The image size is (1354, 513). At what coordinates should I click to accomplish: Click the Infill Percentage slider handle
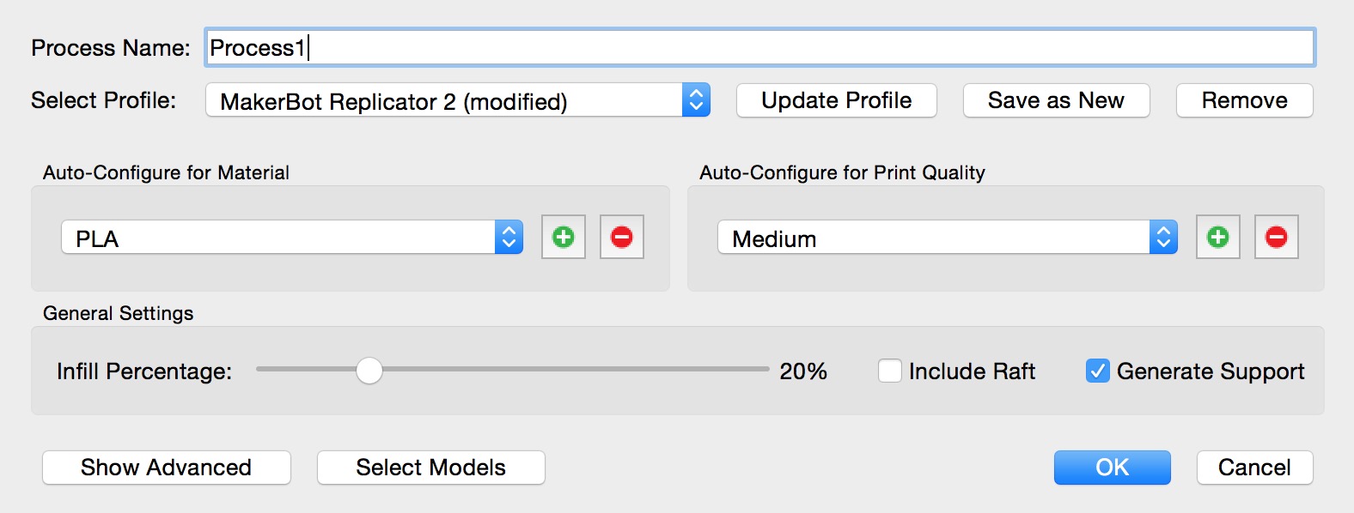click(x=369, y=371)
